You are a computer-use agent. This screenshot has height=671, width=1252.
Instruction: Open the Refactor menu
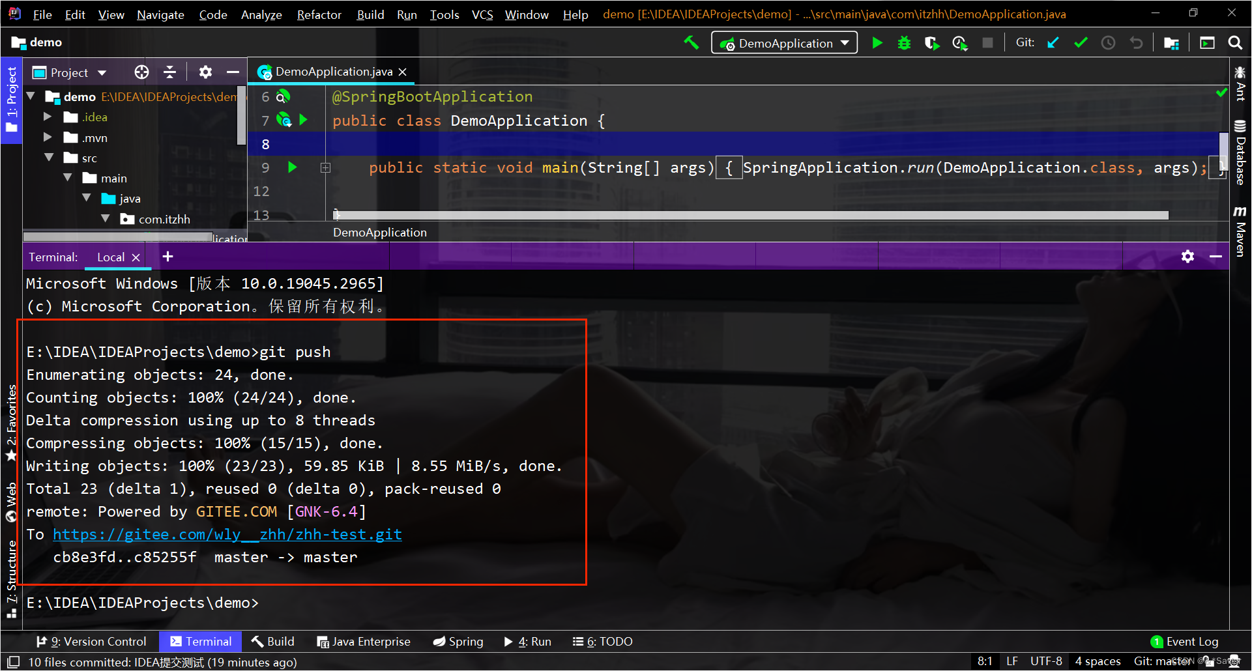[x=319, y=14]
